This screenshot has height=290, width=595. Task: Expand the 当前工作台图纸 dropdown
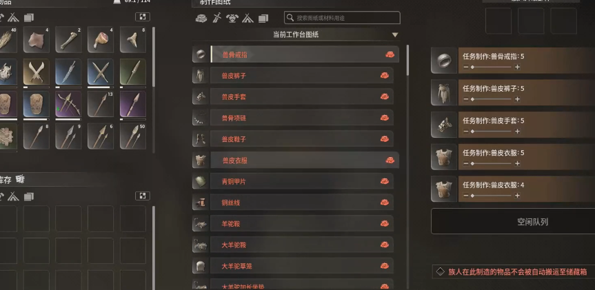395,35
